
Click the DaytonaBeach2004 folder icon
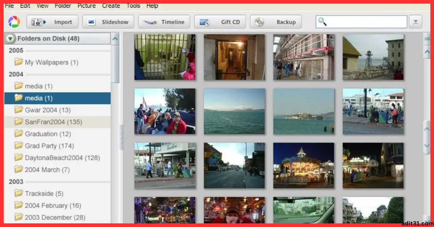pos(18,158)
